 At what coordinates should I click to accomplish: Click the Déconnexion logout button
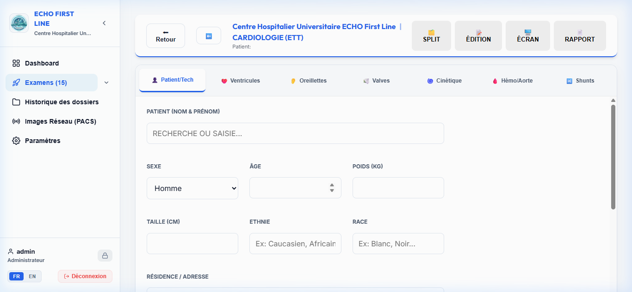(85, 276)
